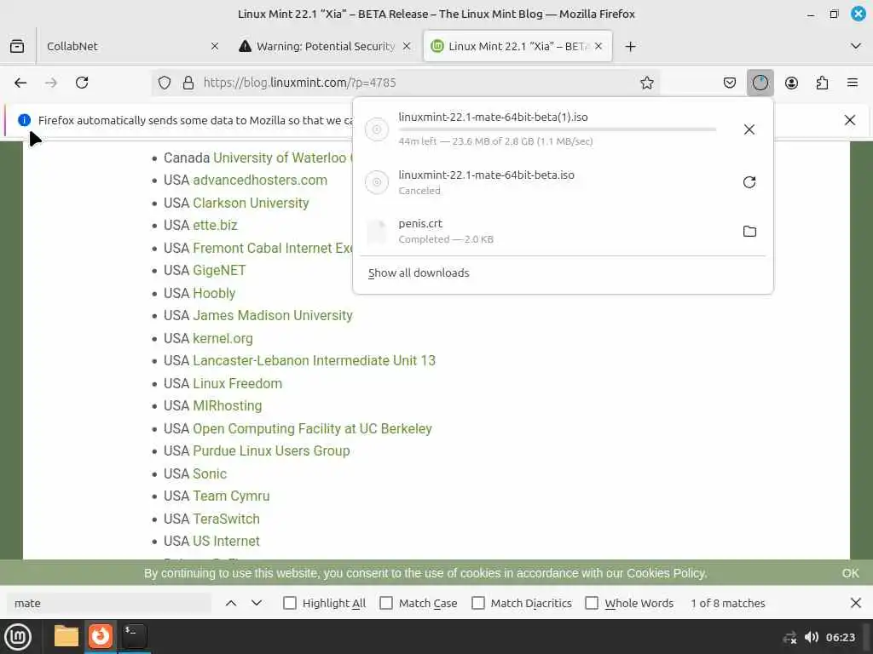The height and width of the screenshot is (654, 873).
Task: Open the Firefox account icon
Action: [x=791, y=83]
